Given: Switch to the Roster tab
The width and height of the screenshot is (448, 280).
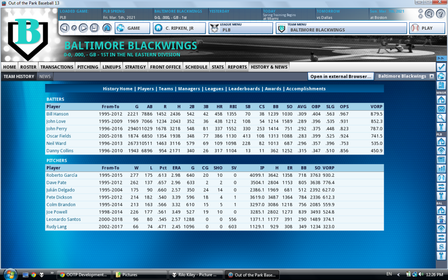Looking at the screenshot, I should pos(28,67).
